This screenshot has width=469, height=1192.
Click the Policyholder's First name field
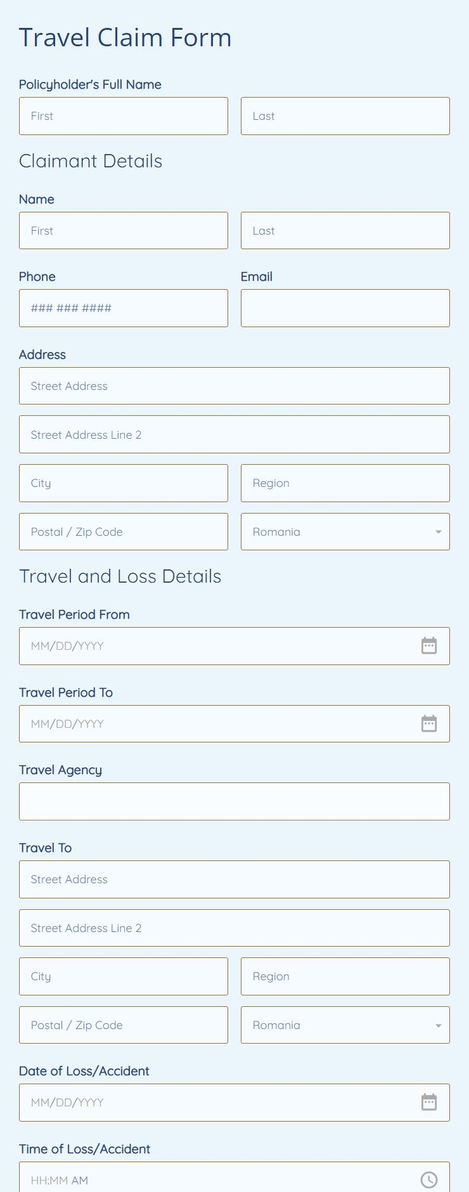point(123,115)
